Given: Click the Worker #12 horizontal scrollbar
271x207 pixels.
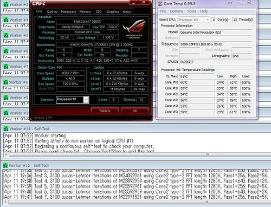Looking at the screenshot, I should click(140, 202).
